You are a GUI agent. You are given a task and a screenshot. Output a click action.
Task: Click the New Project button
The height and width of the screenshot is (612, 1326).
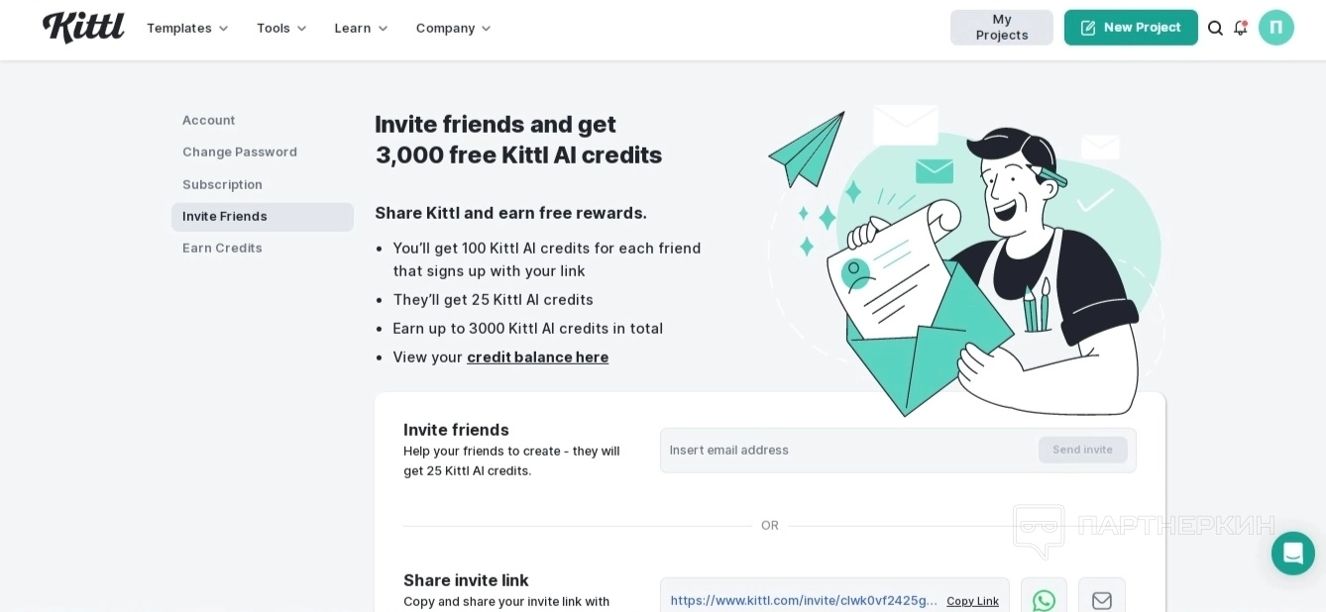pyautogui.click(x=1131, y=28)
